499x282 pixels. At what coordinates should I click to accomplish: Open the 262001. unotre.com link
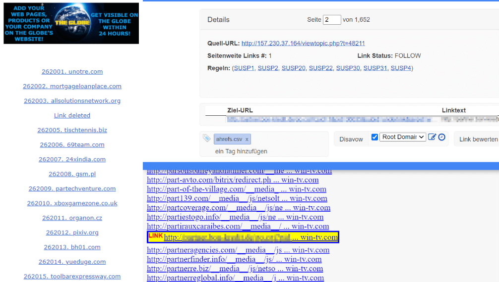[72, 71]
